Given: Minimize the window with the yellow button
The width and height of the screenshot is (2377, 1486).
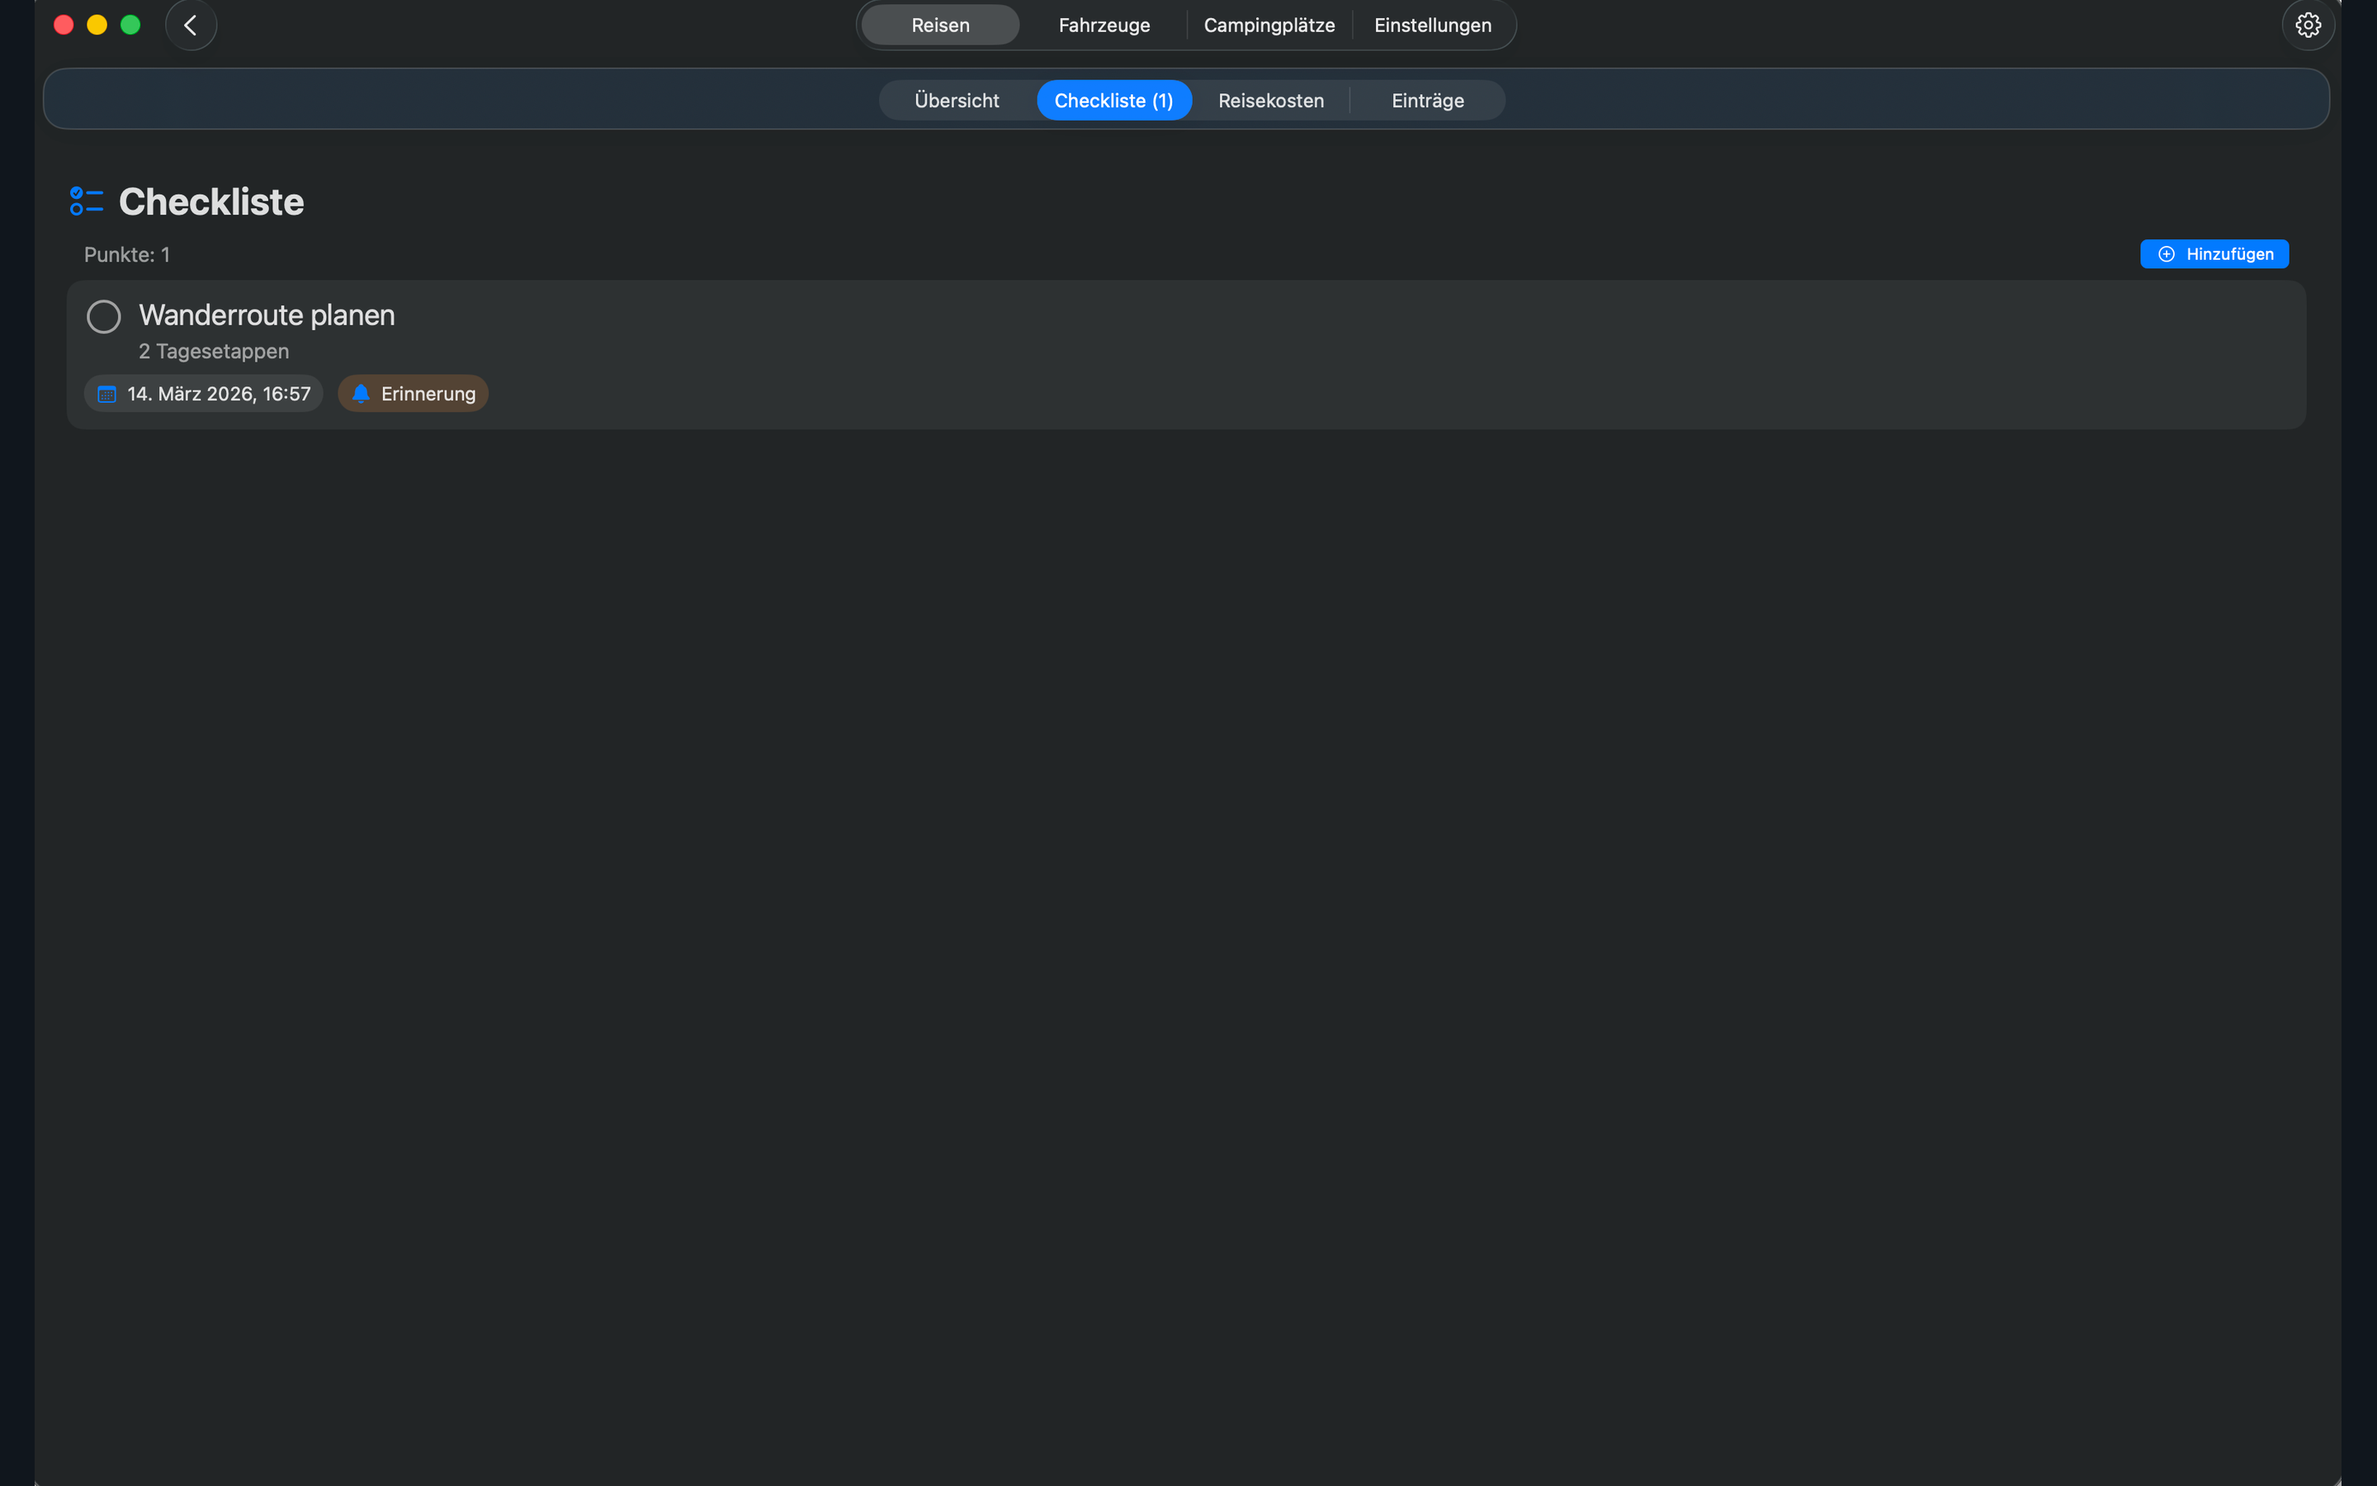Looking at the screenshot, I should [x=97, y=26].
